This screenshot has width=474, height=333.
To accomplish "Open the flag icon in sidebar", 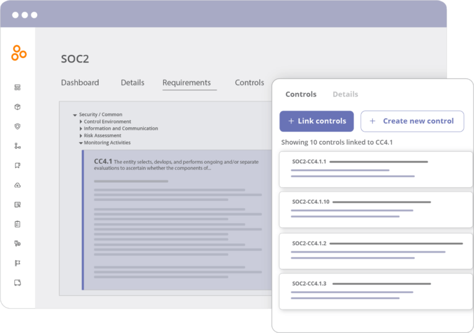I will click(17, 263).
